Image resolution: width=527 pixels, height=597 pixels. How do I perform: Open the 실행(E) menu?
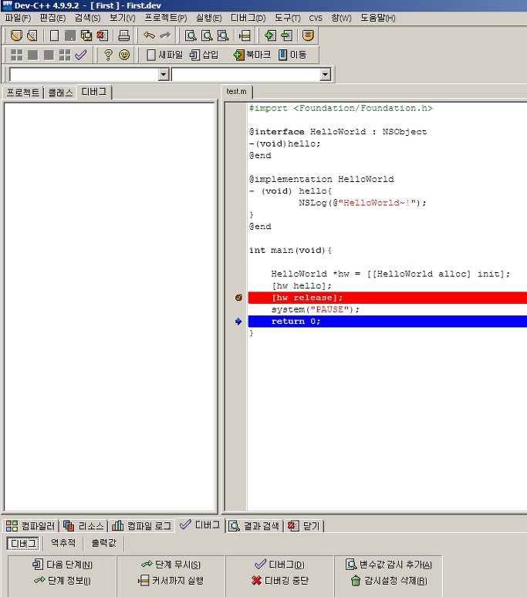pos(208,18)
